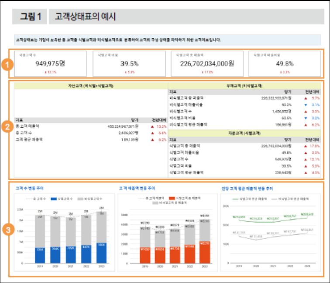The image size is (330, 283).
Task: Click the 13.2% year-over-year value
Action: pyautogui.click(x=162, y=126)
